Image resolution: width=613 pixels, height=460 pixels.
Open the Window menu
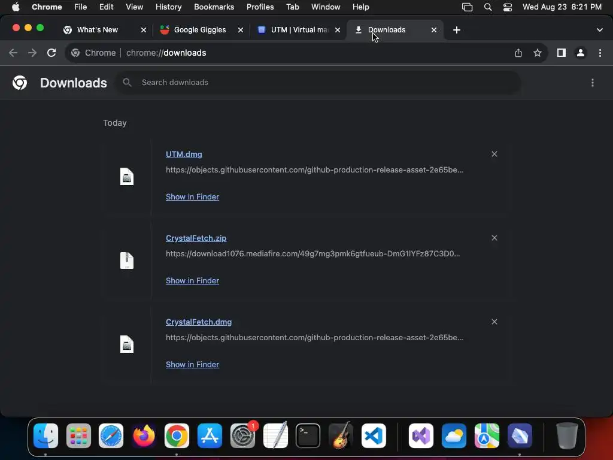[326, 7]
